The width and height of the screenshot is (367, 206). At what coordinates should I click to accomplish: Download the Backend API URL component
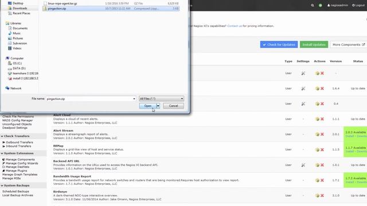[x=317, y=165]
